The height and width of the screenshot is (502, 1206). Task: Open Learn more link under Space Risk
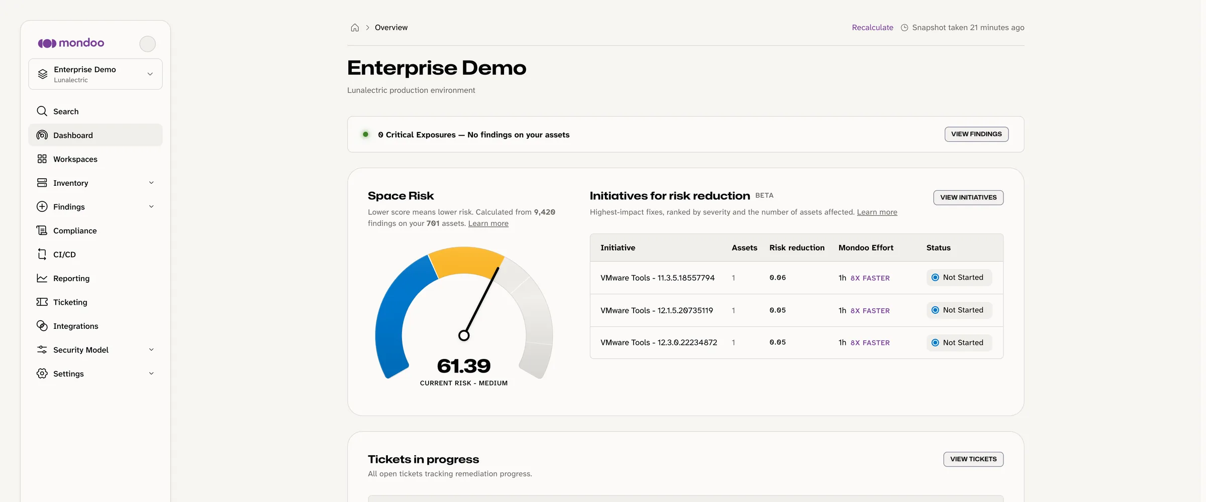click(488, 223)
